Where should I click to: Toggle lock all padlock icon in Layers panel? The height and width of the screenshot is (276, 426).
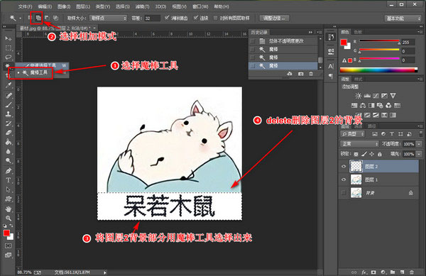point(380,154)
